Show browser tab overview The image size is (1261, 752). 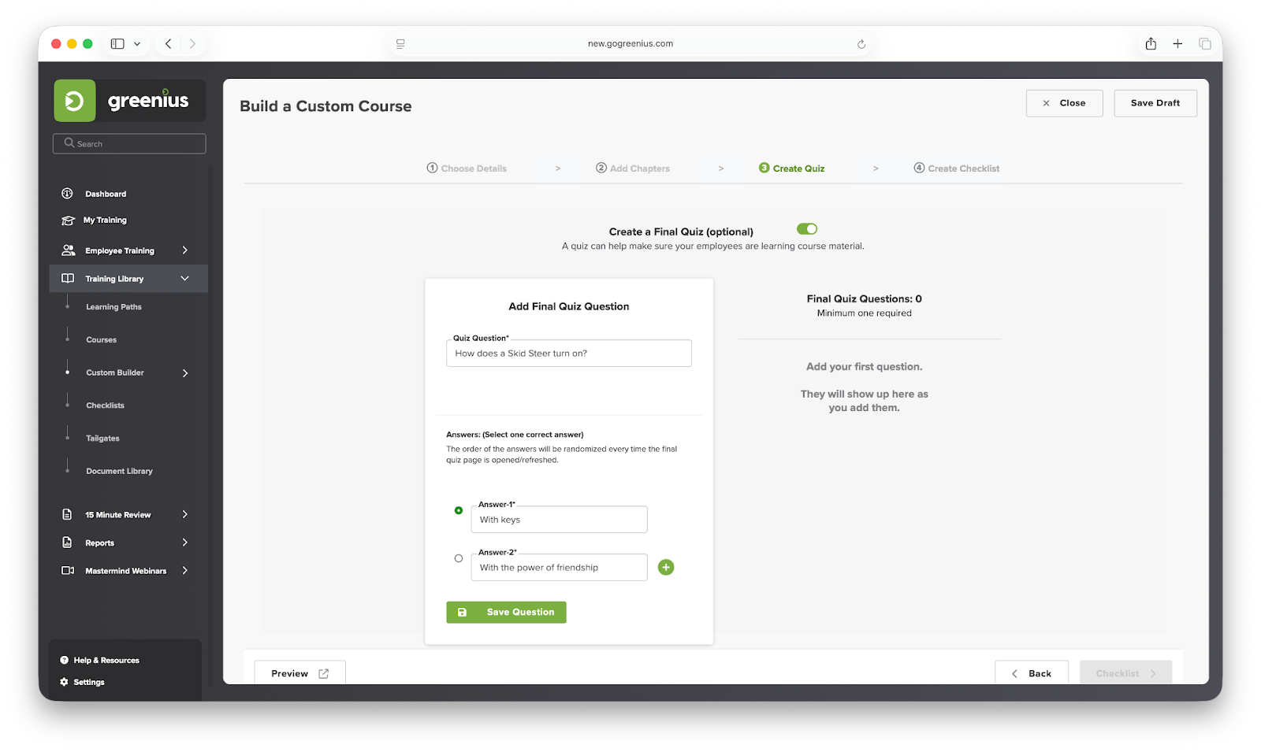click(x=1205, y=44)
